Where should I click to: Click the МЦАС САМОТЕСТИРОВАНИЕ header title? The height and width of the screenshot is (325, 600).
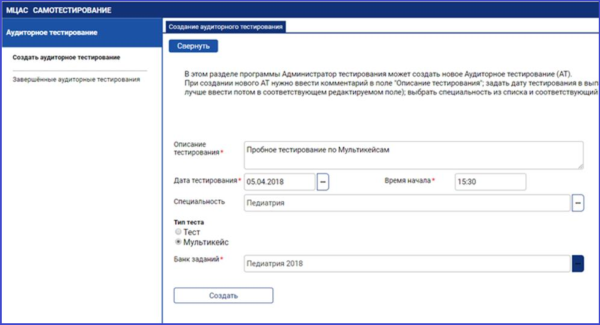pos(58,10)
